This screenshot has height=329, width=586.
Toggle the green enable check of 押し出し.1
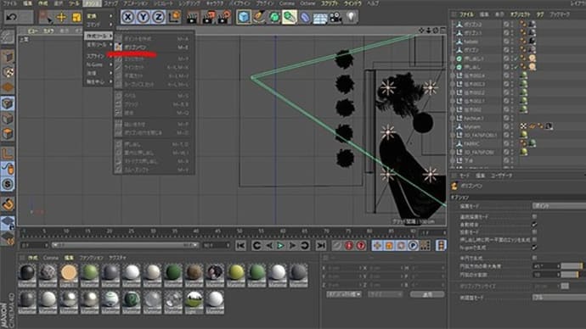(x=516, y=59)
